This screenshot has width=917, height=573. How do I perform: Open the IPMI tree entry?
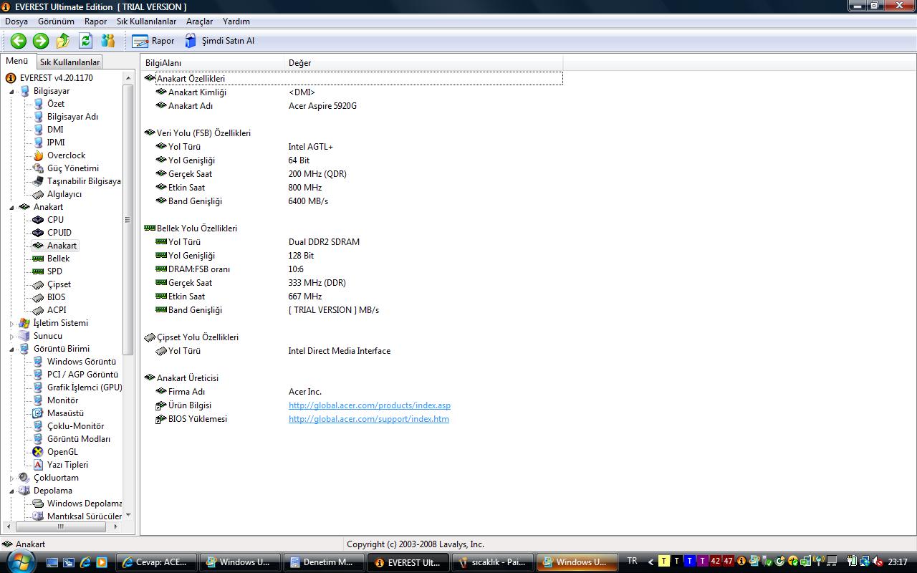click(56, 143)
